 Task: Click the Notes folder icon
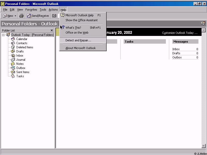(13, 64)
